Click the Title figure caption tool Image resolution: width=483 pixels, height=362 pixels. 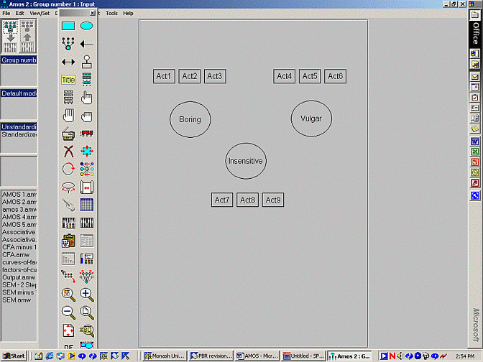pyautogui.click(x=68, y=80)
